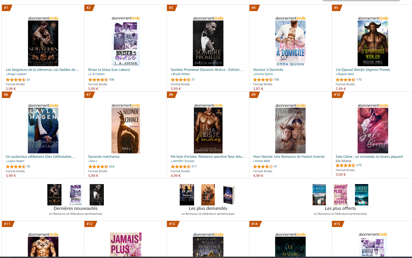Open the Dernières nouveautés list
The width and height of the screenshot is (412, 258).
[76, 208]
